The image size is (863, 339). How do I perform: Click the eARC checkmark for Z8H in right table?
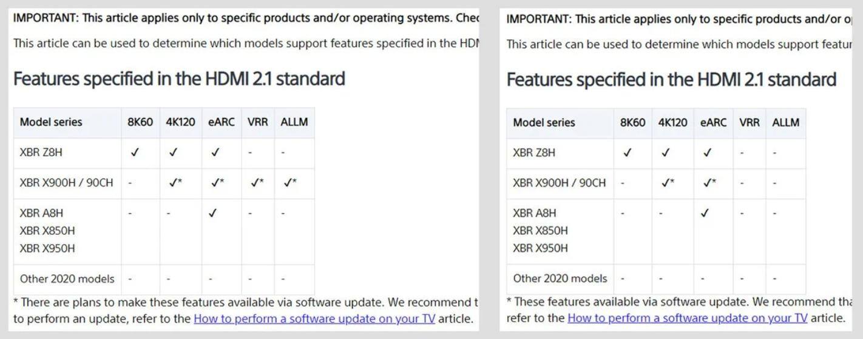[x=707, y=153]
